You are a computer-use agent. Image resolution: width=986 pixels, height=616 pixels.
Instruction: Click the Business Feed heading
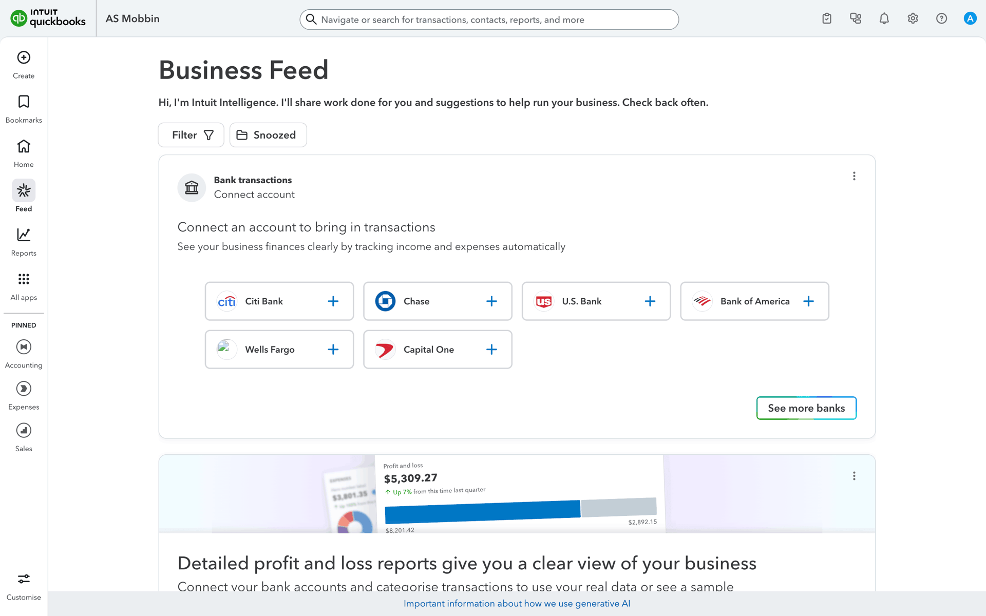243,70
